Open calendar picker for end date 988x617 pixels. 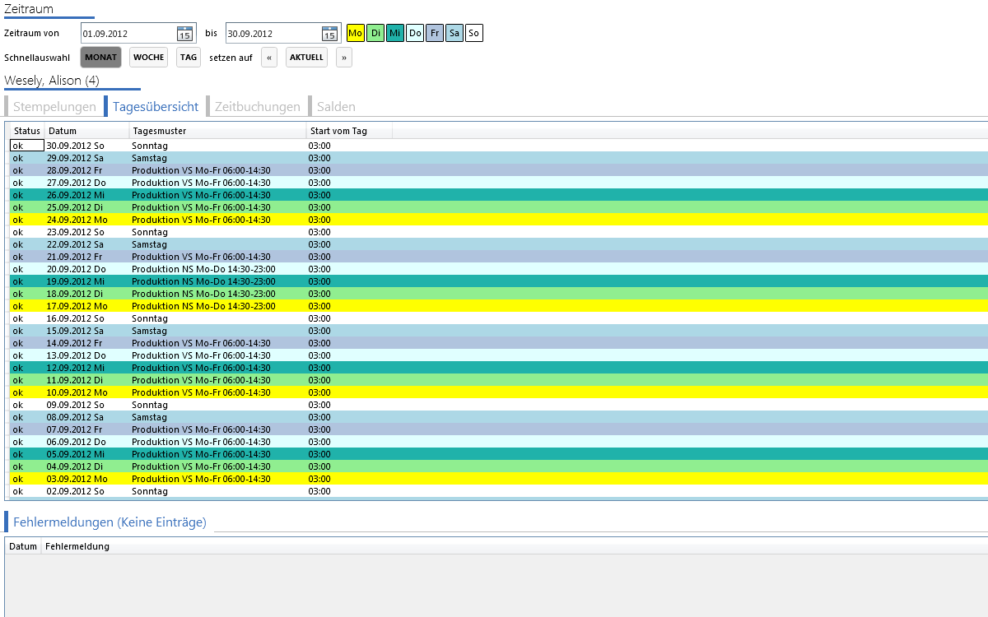(x=329, y=34)
